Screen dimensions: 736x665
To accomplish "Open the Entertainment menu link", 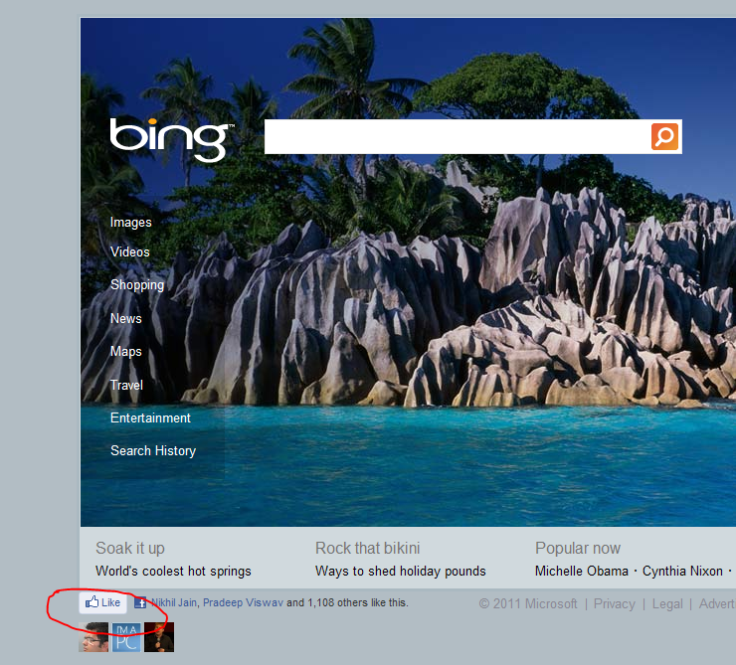I will [150, 417].
